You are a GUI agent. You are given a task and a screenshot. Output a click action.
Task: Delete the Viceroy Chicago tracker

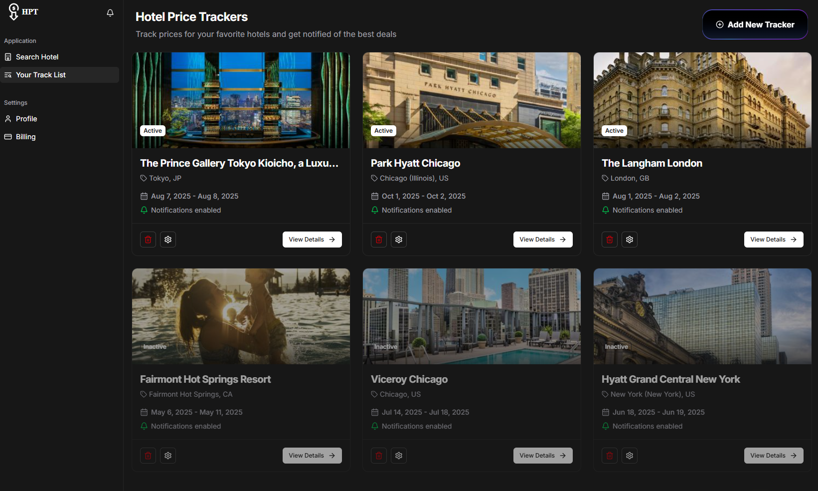pyautogui.click(x=379, y=456)
